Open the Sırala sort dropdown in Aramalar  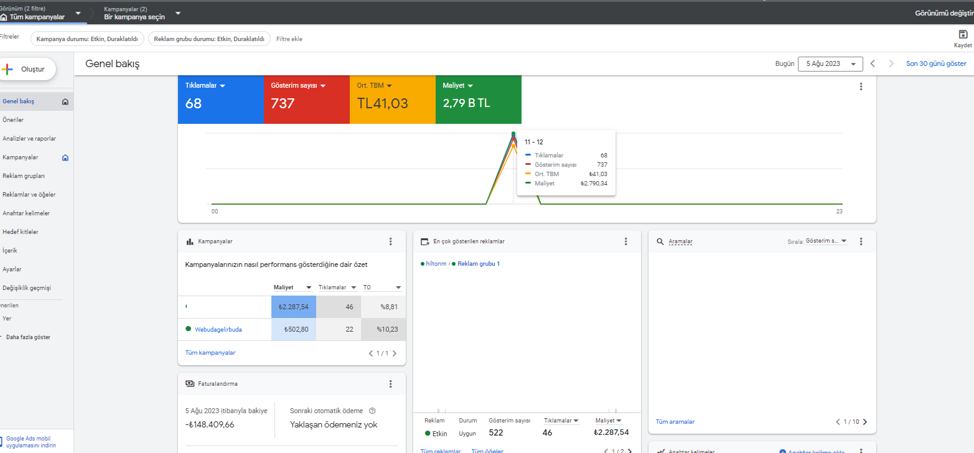[826, 241]
